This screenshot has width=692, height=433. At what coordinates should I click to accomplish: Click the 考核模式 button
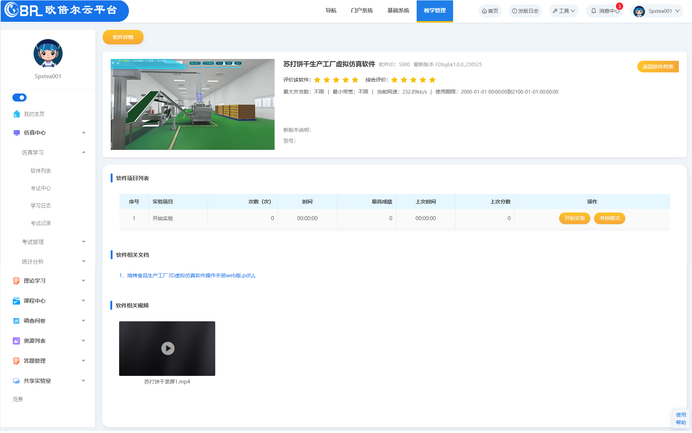pyautogui.click(x=610, y=218)
